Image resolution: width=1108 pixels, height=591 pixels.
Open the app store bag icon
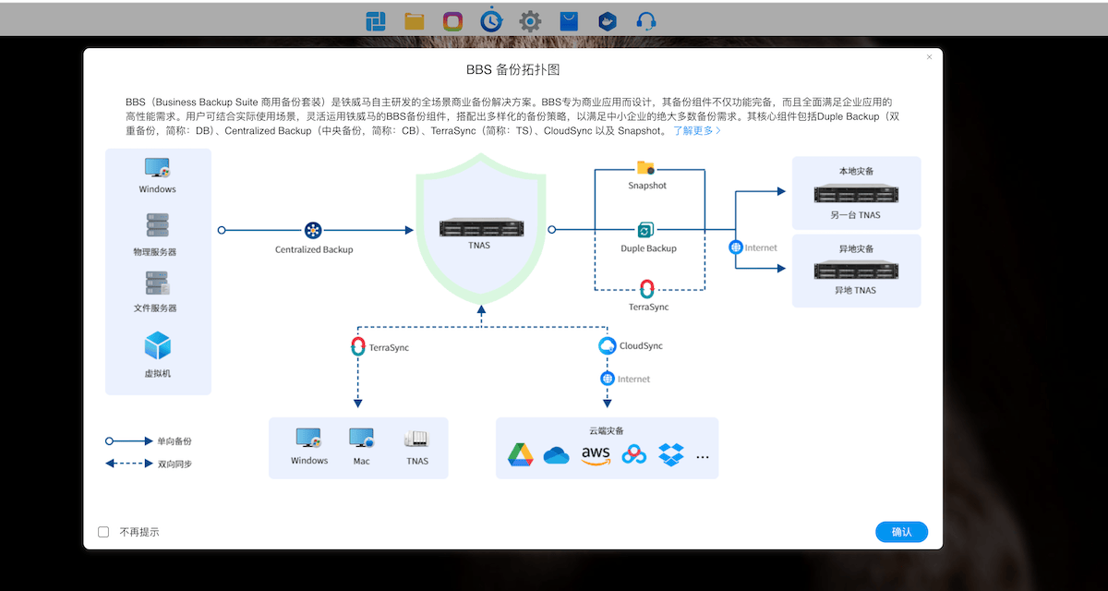(x=569, y=20)
